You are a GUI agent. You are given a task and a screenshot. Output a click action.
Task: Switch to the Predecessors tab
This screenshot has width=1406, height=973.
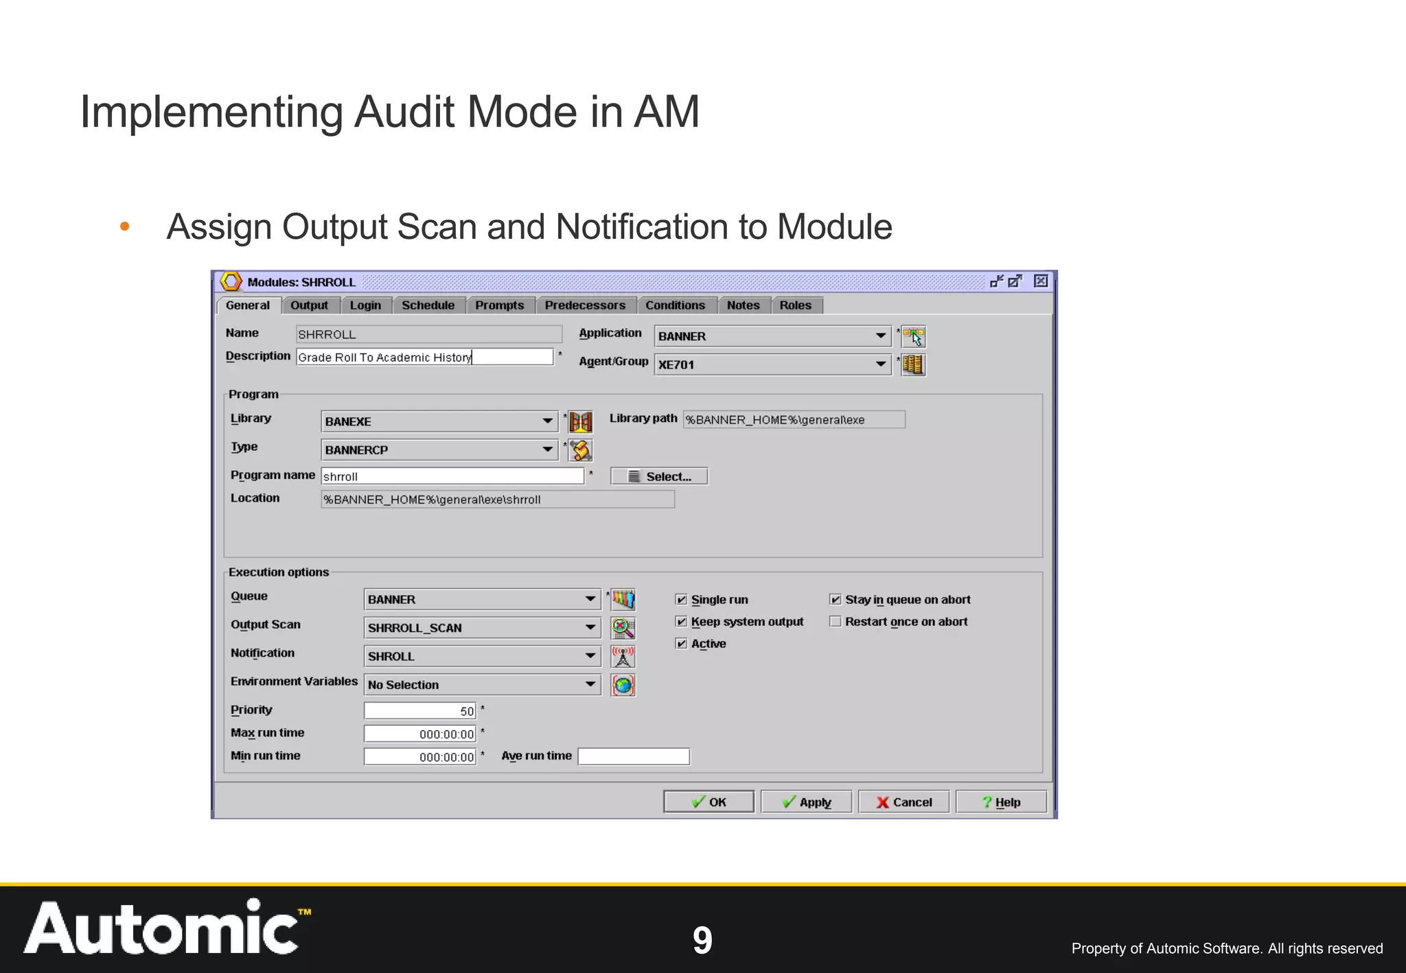[586, 305]
